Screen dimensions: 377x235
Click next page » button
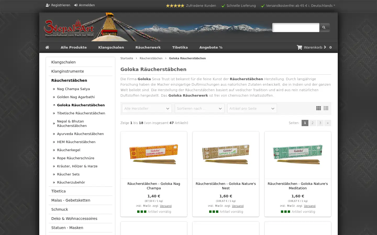(328, 123)
